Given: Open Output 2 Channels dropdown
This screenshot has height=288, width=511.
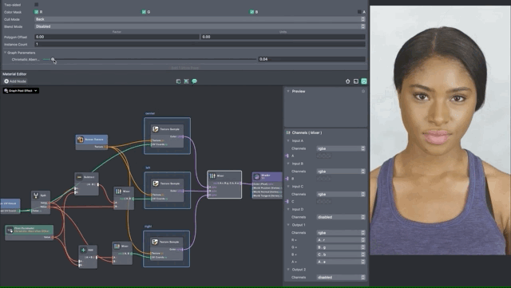Looking at the screenshot, I should (x=341, y=278).
